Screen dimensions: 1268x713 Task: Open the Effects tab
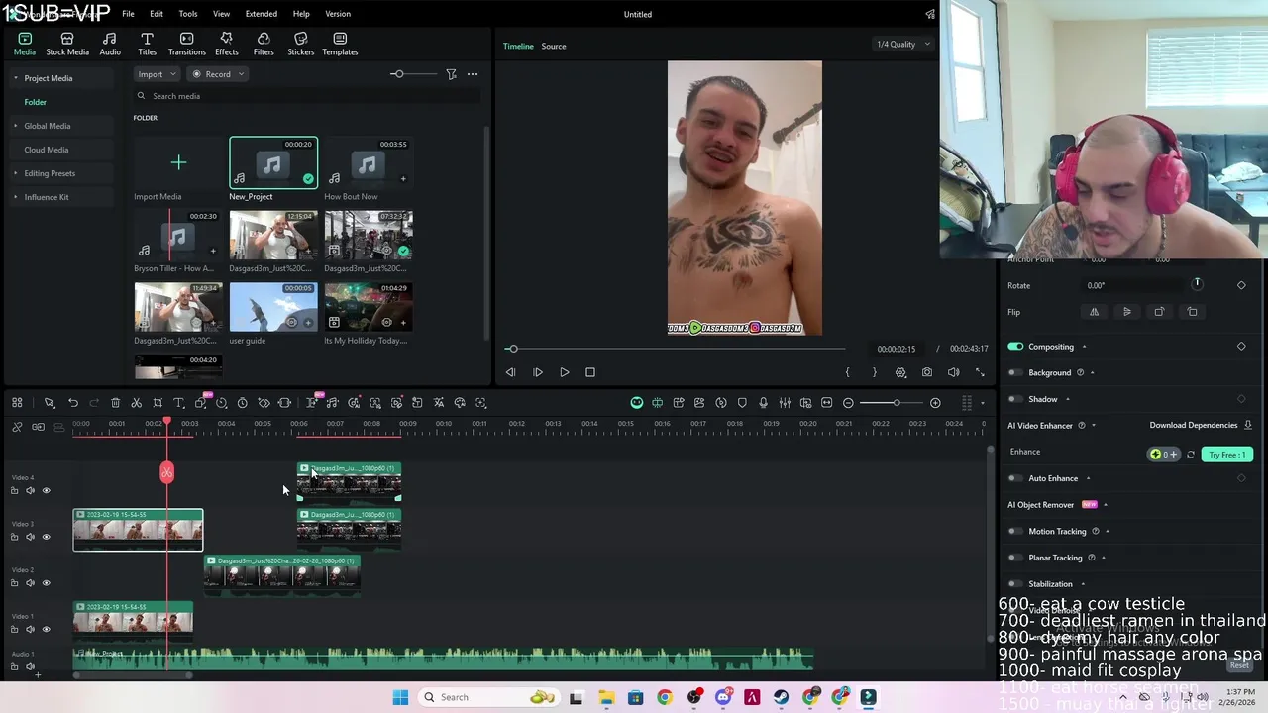(227, 45)
